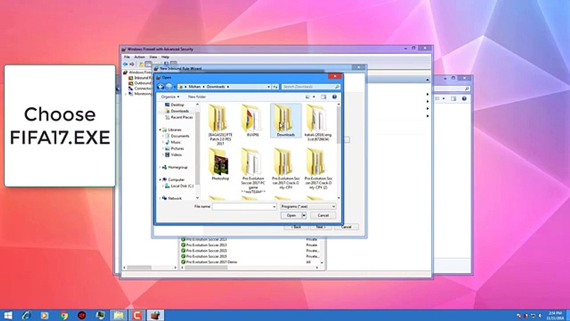
Task: Open the views options dropdown arrow
Action: (x=313, y=97)
